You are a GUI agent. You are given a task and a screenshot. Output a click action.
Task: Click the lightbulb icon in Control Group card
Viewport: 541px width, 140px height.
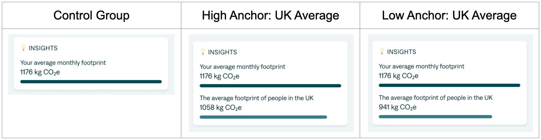[x=24, y=48]
